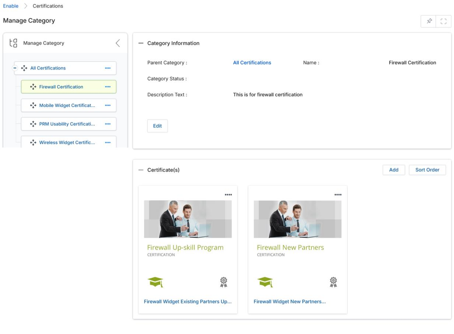Collapse the All Certifications tree node
The height and width of the screenshot is (334, 454).
point(15,68)
